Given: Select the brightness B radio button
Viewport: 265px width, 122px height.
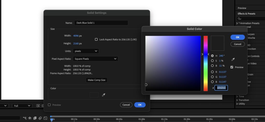Looking at the screenshot, I should (x=212, y=66).
